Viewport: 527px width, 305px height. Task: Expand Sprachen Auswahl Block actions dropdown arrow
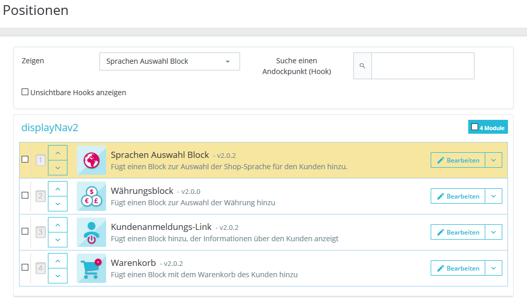click(x=494, y=160)
